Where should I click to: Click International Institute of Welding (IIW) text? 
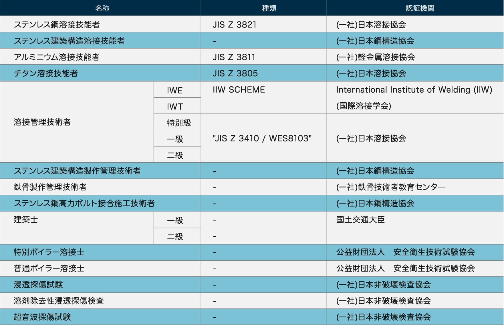414,90
